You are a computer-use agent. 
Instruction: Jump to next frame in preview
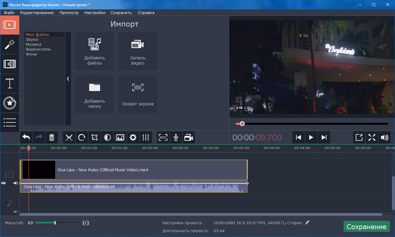pyautogui.click(x=324, y=138)
